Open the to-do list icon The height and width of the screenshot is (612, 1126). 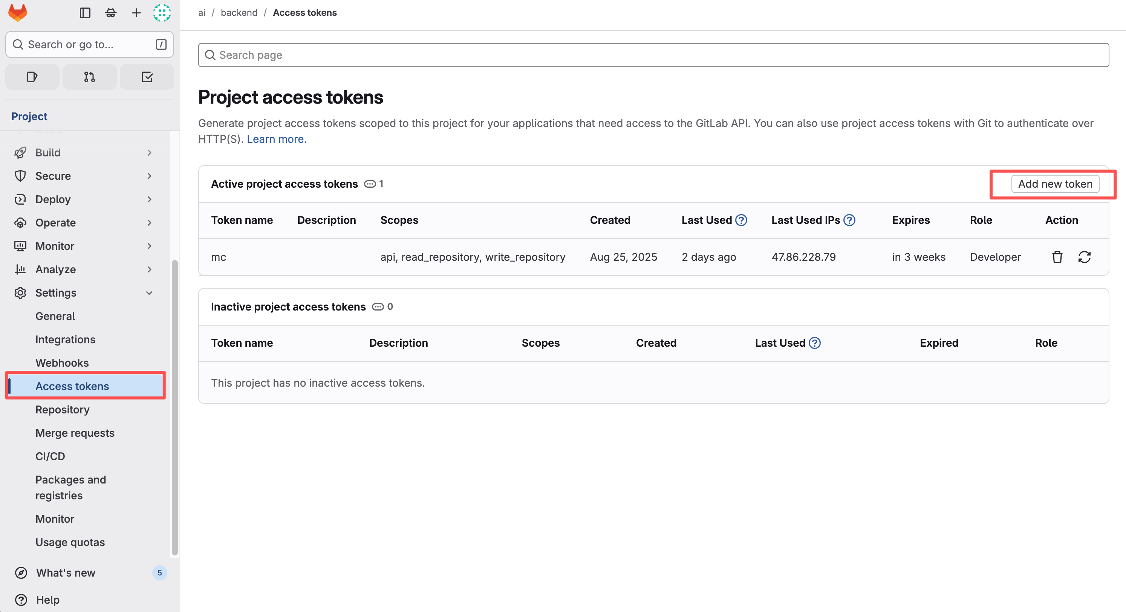[147, 77]
